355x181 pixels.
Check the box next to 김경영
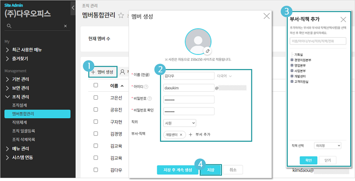tap(96, 133)
